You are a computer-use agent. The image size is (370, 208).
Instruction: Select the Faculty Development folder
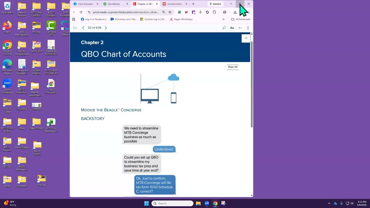click(22, 48)
